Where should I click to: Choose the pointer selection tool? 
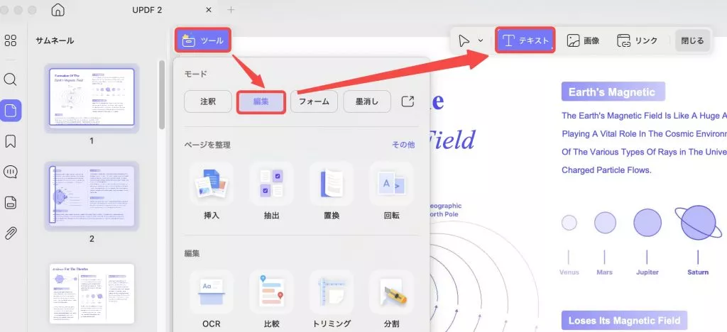(x=464, y=40)
